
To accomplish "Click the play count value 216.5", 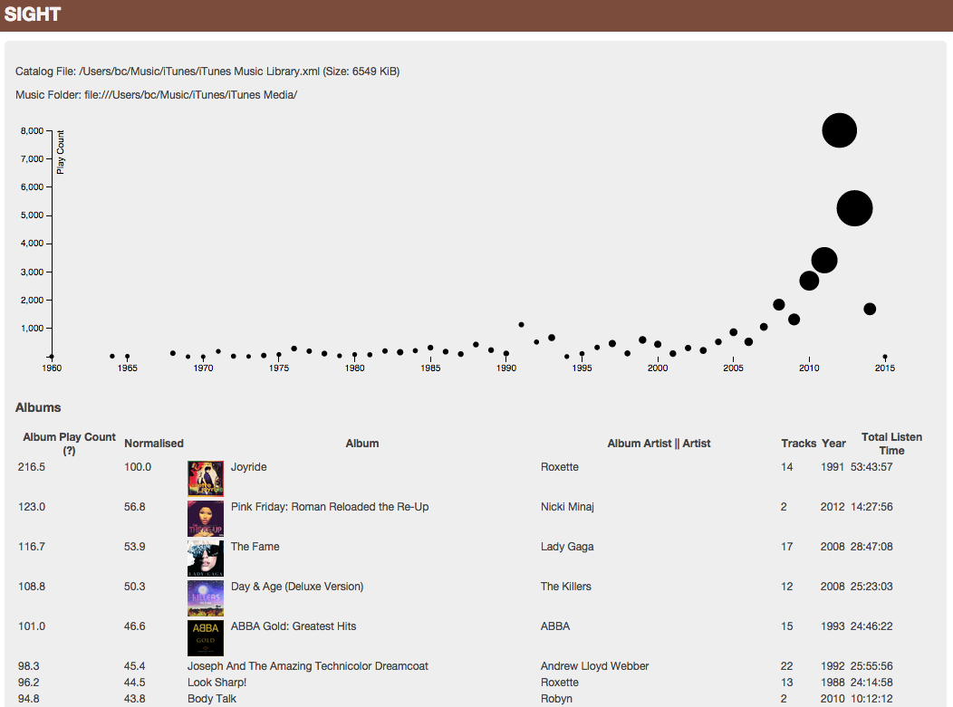I will (32, 467).
